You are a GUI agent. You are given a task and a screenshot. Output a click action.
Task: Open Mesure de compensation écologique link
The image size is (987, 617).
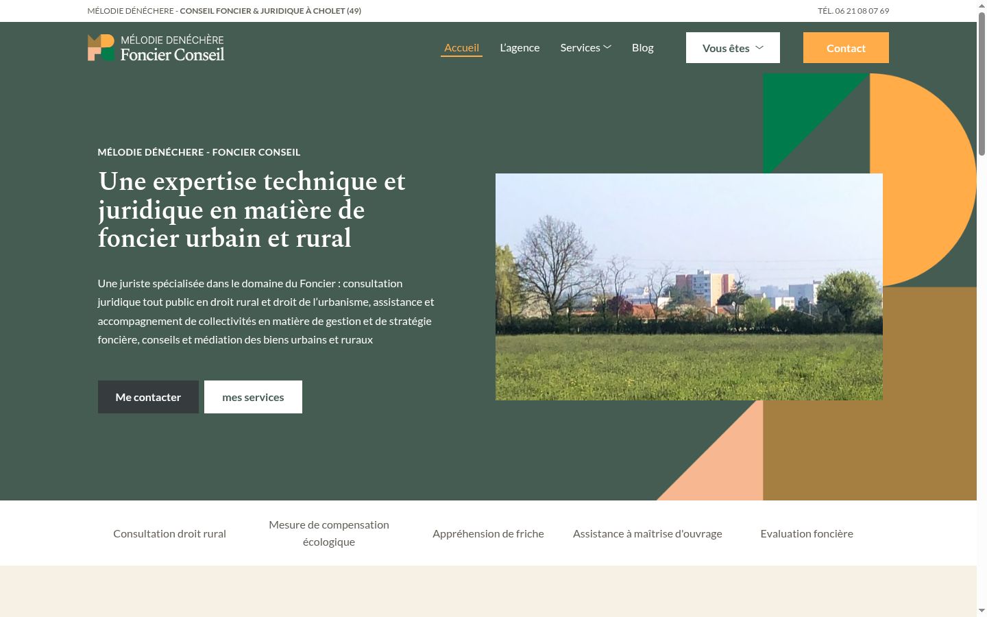tap(329, 533)
